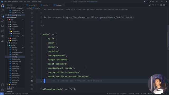Open the Terminal menu

[x=34, y=2]
